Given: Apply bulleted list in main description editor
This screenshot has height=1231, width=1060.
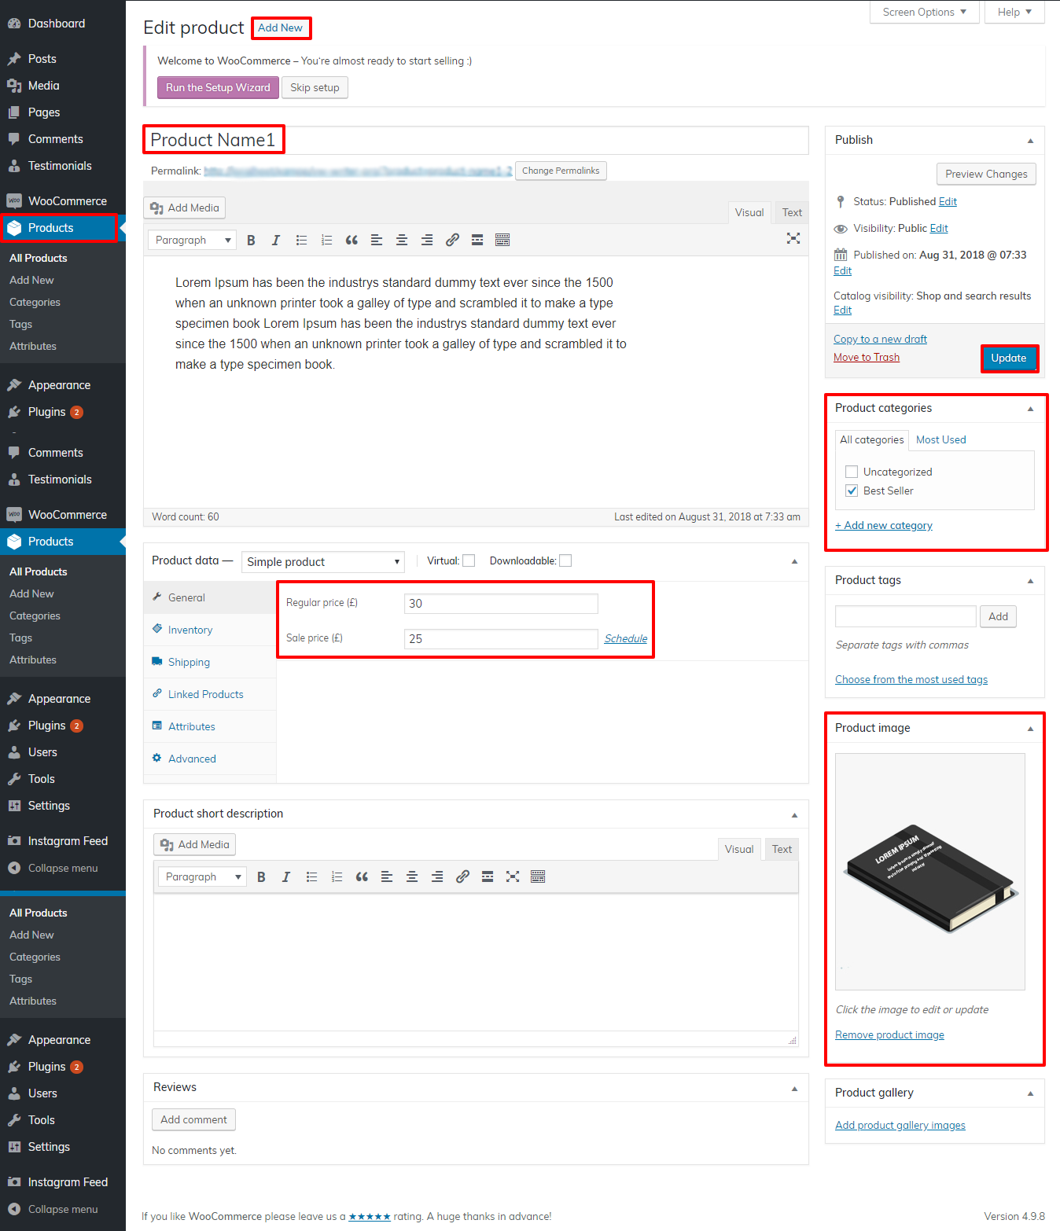Looking at the screenshot, I should 301,241.
